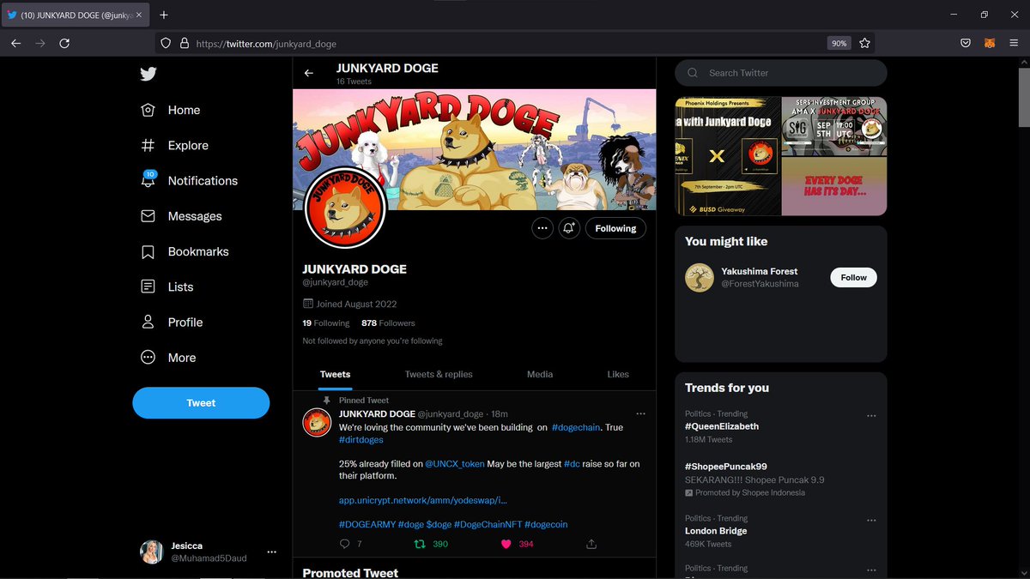Toggle tweet notifications bell for profile

(x=569, y=228)
